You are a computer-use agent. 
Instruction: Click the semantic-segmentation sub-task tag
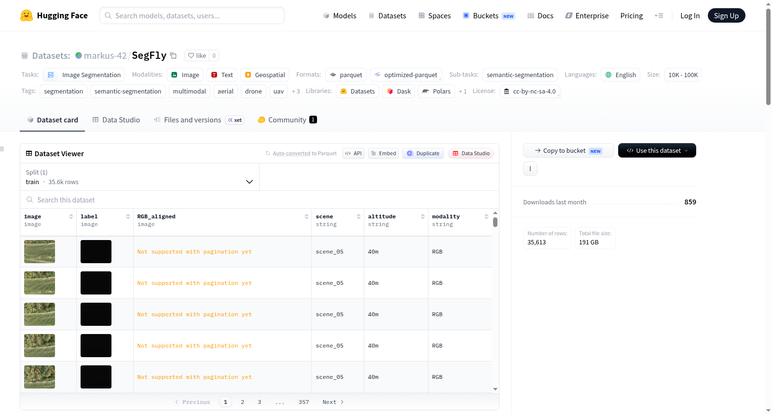(520, 75)
